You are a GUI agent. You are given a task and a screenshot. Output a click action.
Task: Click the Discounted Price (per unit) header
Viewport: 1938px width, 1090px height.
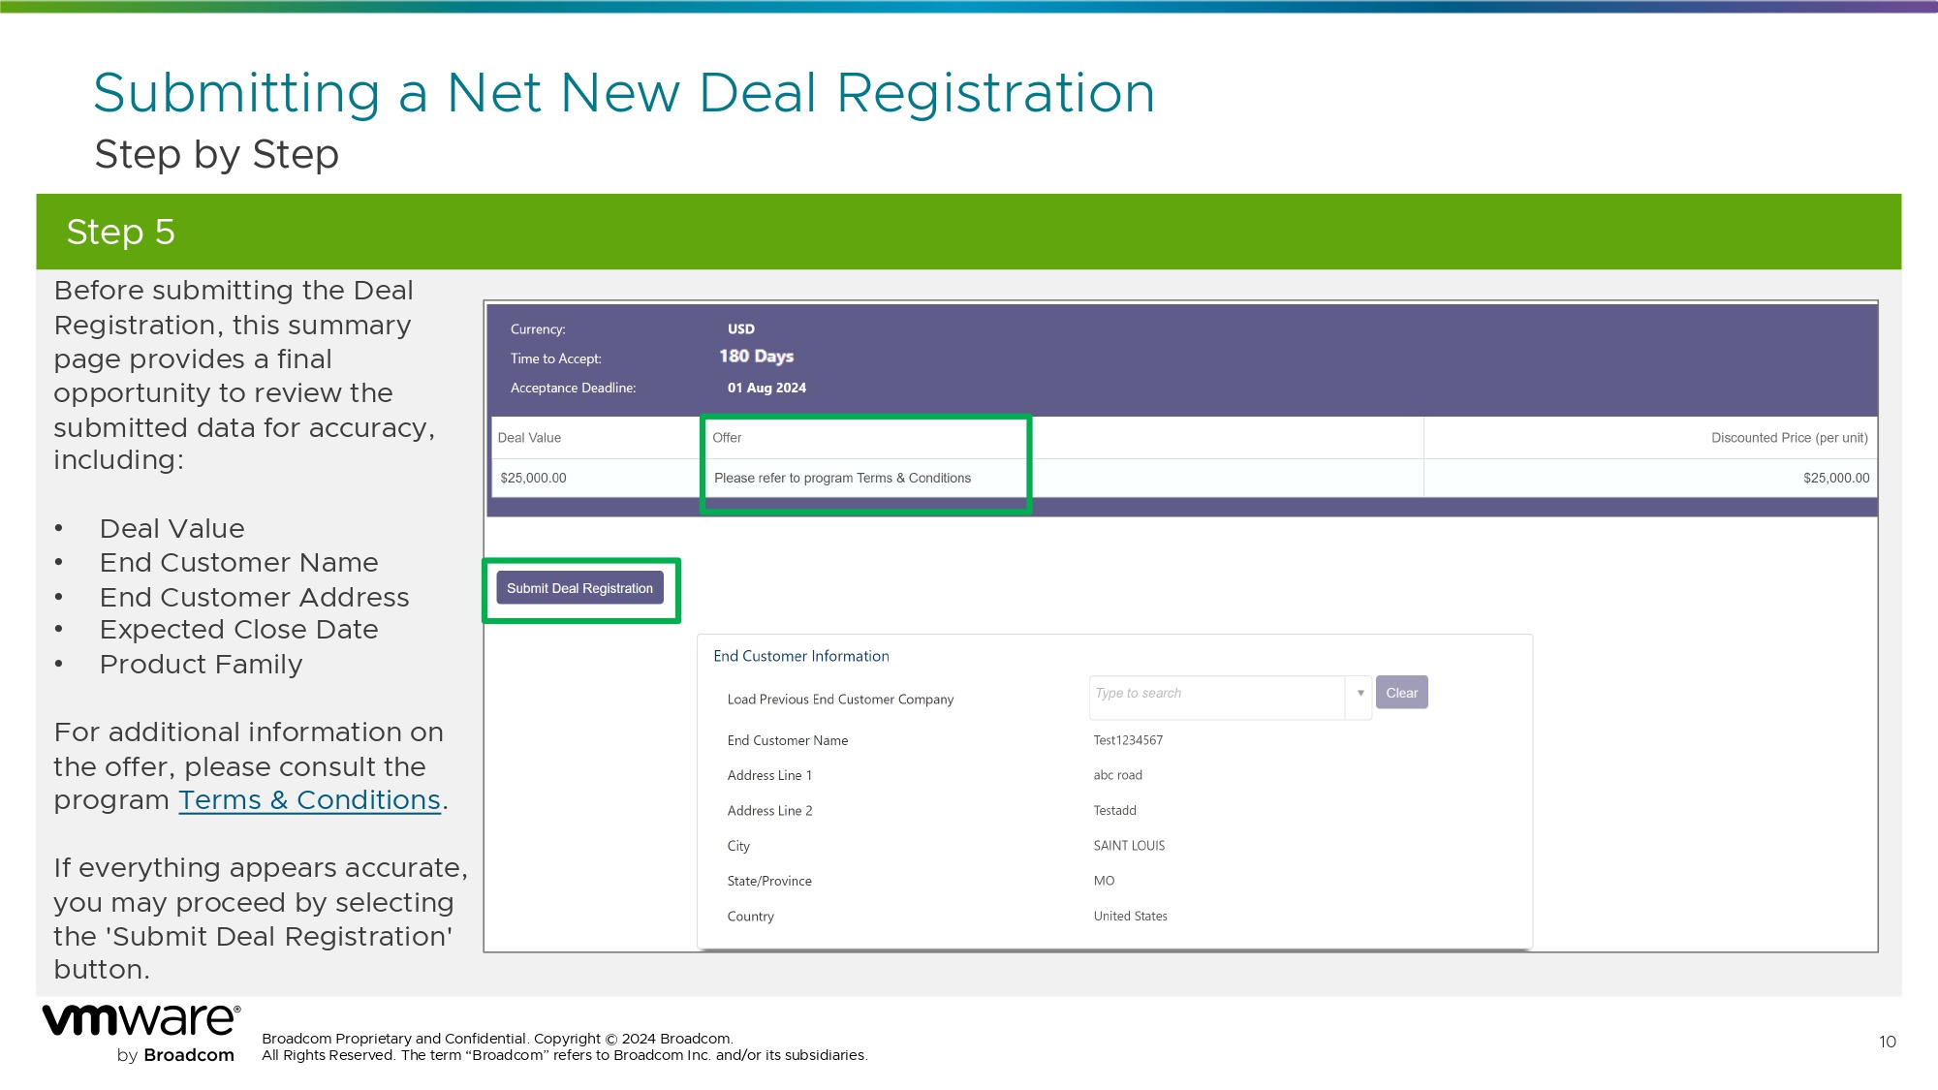(1789, 438)
